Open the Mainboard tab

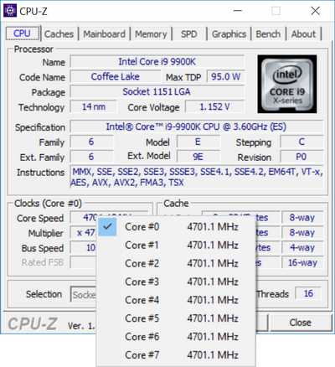coord(104,34)
